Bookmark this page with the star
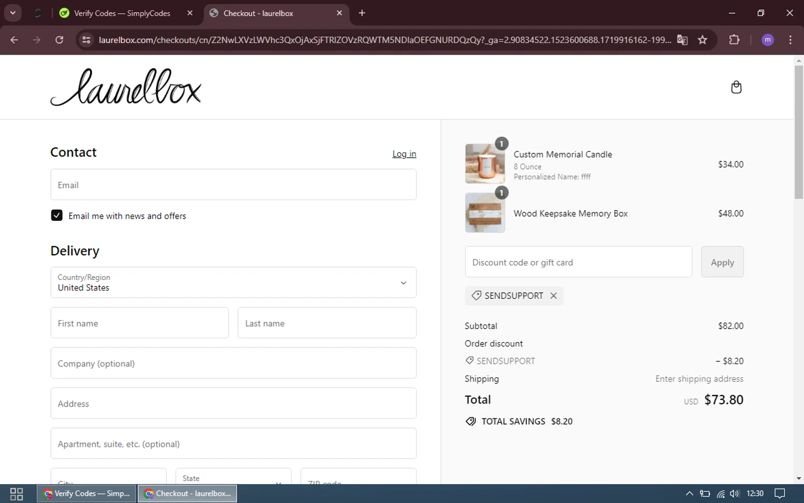Screen dimensions: 804x503 click(703, 40)
